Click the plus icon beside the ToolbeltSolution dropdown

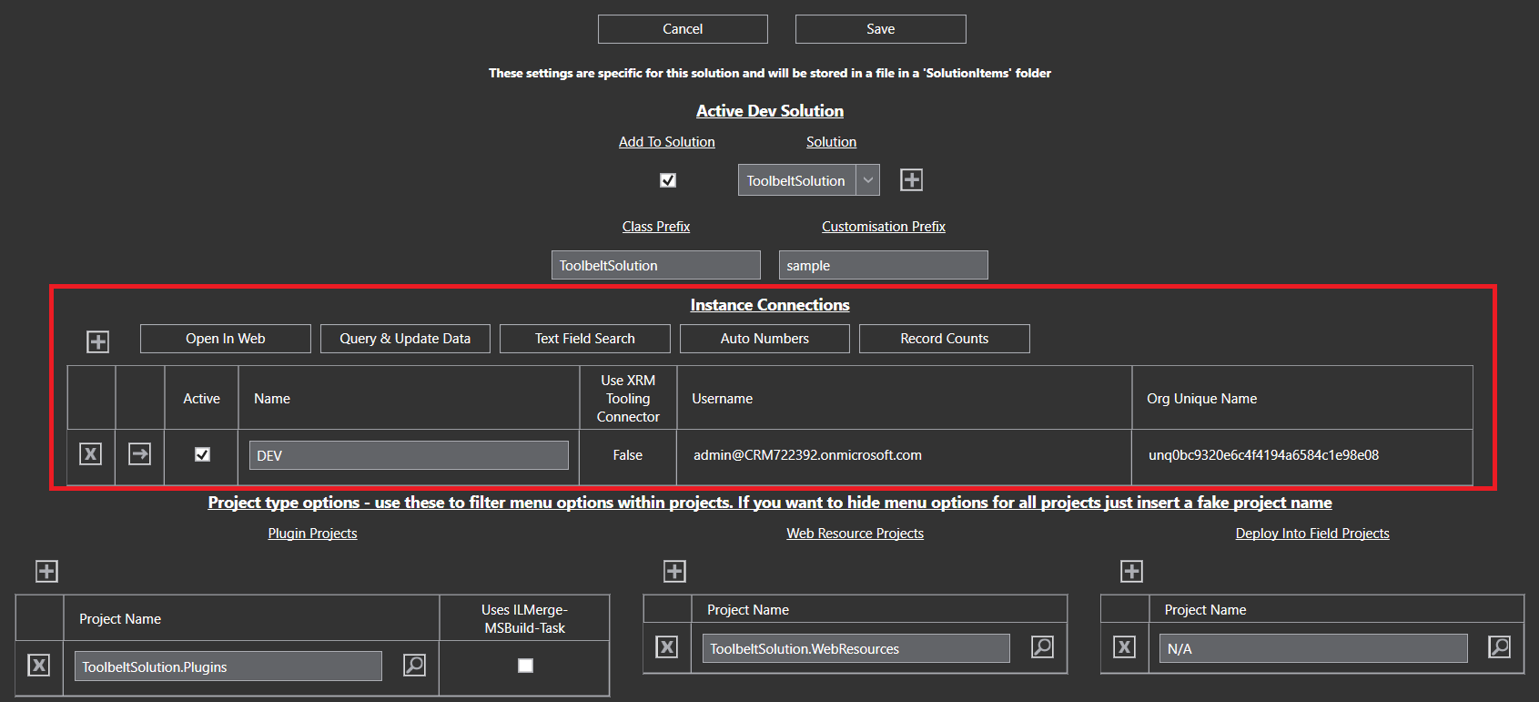911,180
